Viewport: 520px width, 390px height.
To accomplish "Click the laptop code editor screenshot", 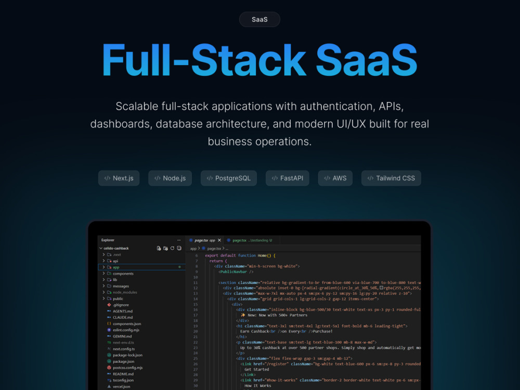I will [259, 305].
